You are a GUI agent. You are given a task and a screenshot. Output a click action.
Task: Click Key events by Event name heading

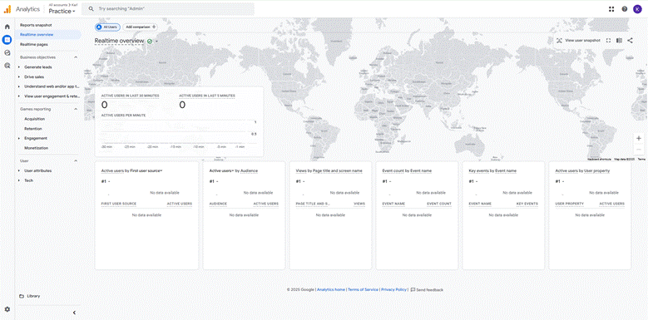pos(492,170)
